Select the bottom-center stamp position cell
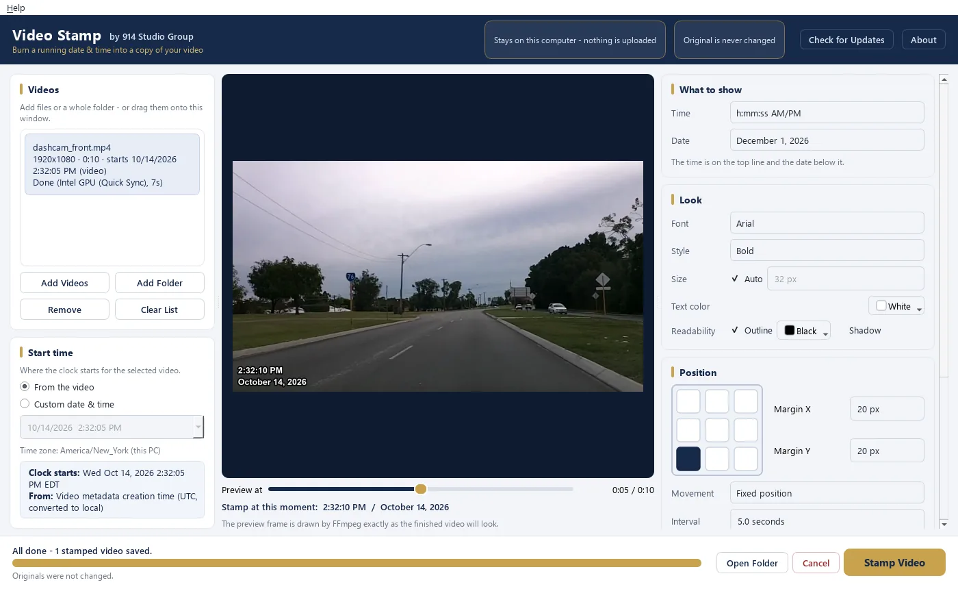This screenshot has width=958, height=589. pyautogui.click(x=717, y=459)
